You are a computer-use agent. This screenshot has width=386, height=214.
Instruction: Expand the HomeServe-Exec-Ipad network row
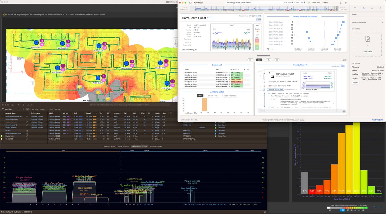[4, 133]
